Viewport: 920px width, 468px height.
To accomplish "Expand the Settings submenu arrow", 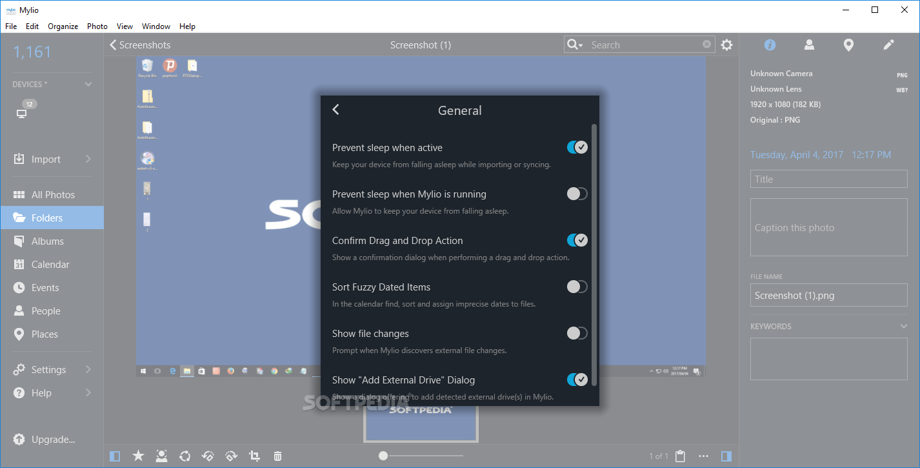I will pyautogui.click(x=88, y=370).
